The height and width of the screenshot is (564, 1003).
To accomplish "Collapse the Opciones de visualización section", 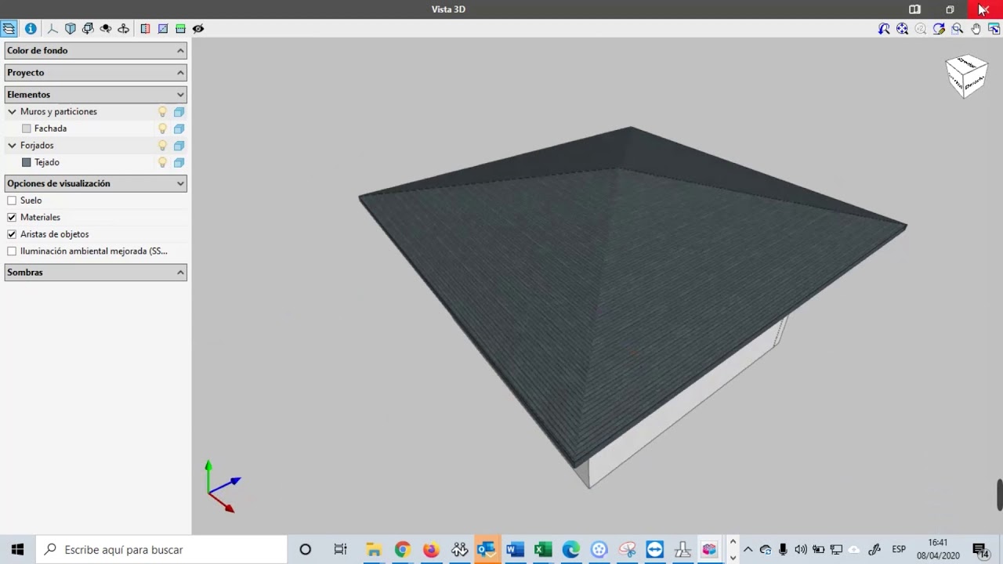I will 96,183.
